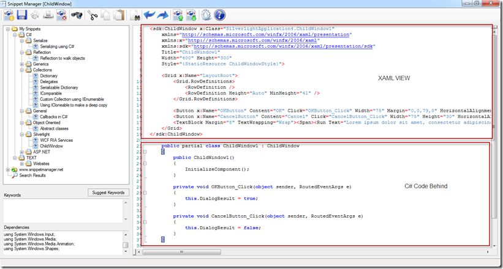This screenshot has height=269, width=503.
Task: Select the IComparable snippet
Action: [x=51, y=93]
